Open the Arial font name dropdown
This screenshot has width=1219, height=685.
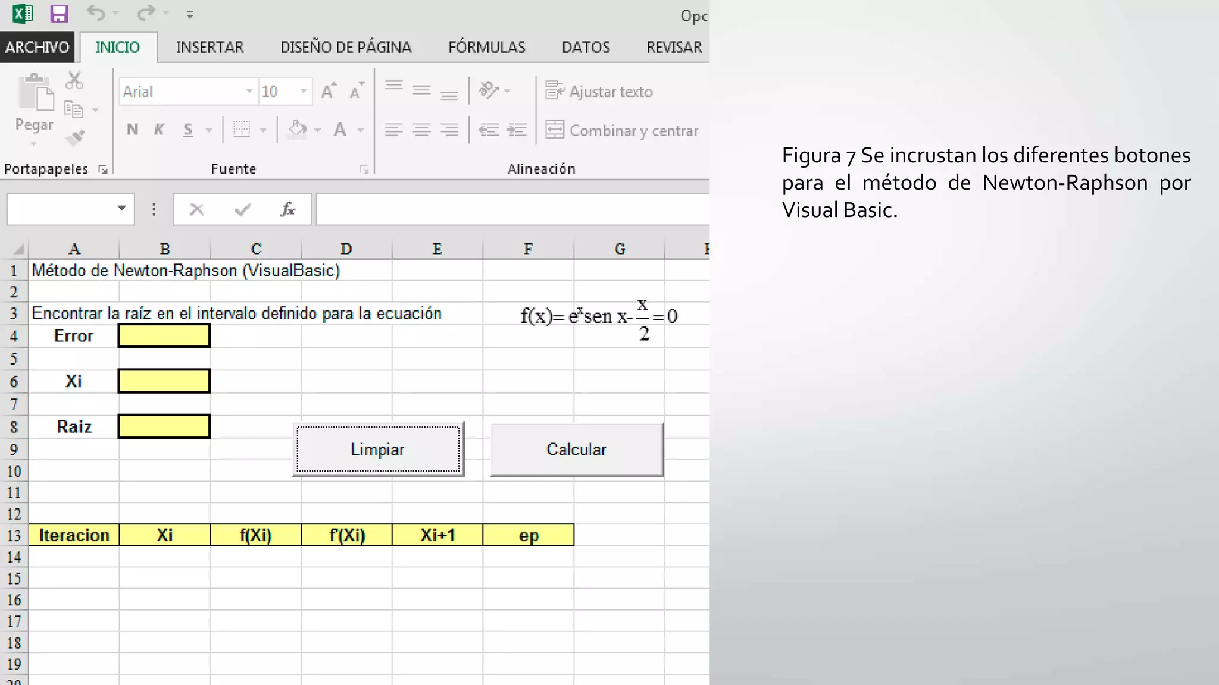[249, 92]
